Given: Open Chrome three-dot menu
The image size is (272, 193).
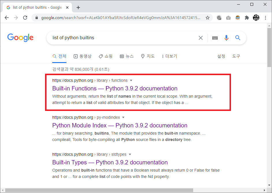Looking at the screenshot, I should click(x=265, y=18).
